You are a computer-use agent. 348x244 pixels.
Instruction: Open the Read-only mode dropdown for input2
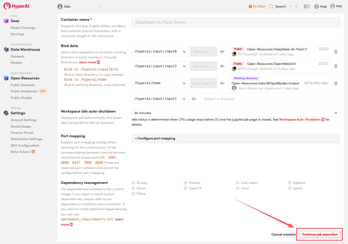[204, 66]
